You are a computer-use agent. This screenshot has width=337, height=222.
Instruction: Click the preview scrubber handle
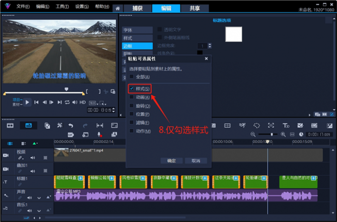pos(66,89)
